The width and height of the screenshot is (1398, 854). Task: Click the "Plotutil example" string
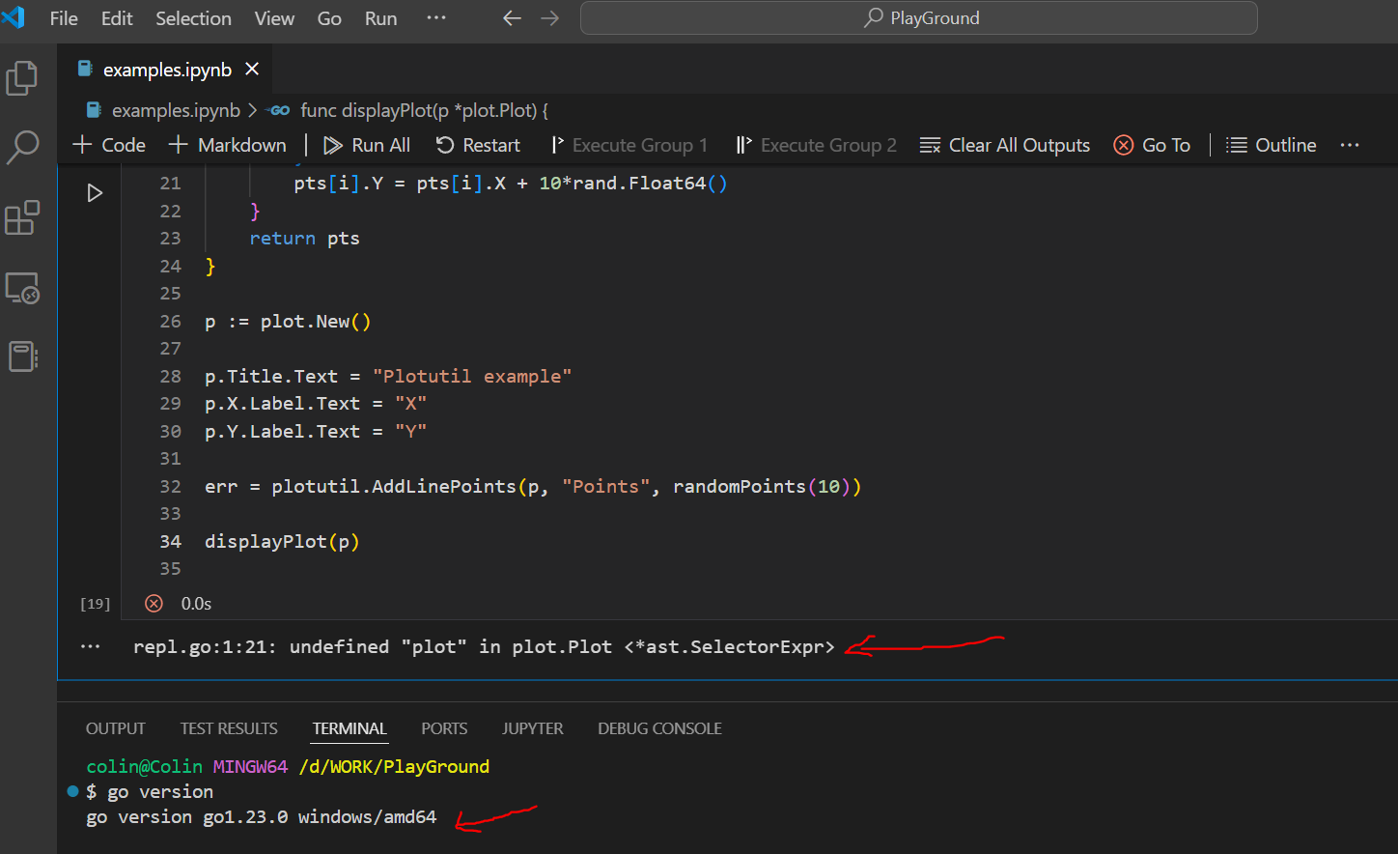[472, 377]
